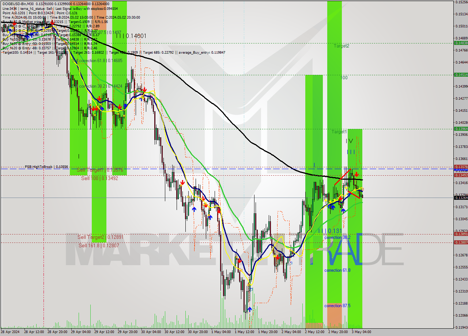Click the '3 May 04:00' time label
Image resolution: width=468 pixels, height=336 pixels.
click(x=362, y=332)
